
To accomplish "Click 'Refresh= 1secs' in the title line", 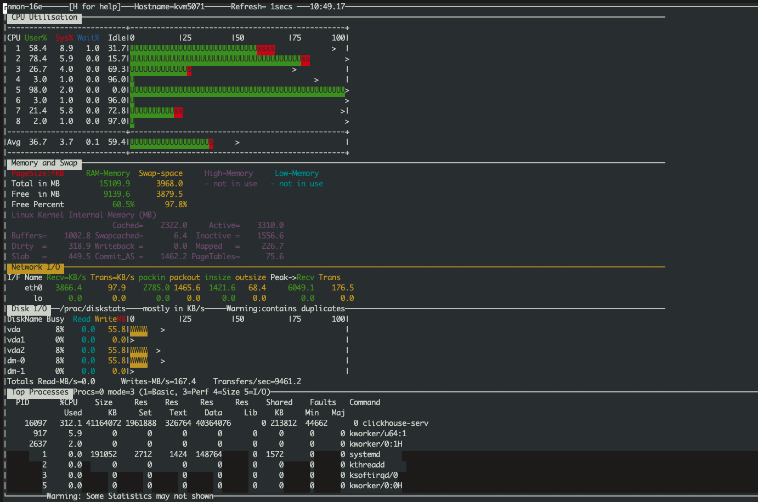I will (262, 7).
